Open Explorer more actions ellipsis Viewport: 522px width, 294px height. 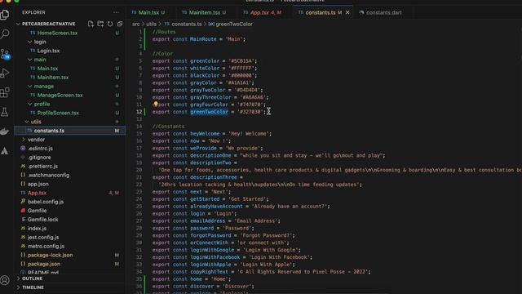point(116,12)
